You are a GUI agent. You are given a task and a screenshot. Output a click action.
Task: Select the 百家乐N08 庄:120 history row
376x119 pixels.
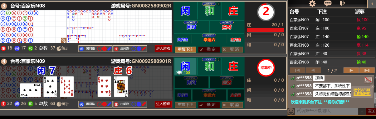(332, 45)
